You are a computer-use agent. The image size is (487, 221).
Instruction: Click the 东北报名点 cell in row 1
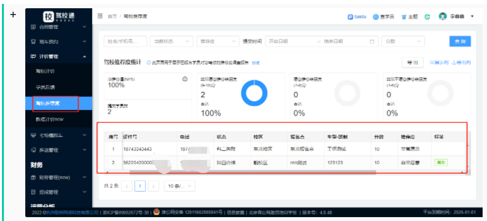302,149
